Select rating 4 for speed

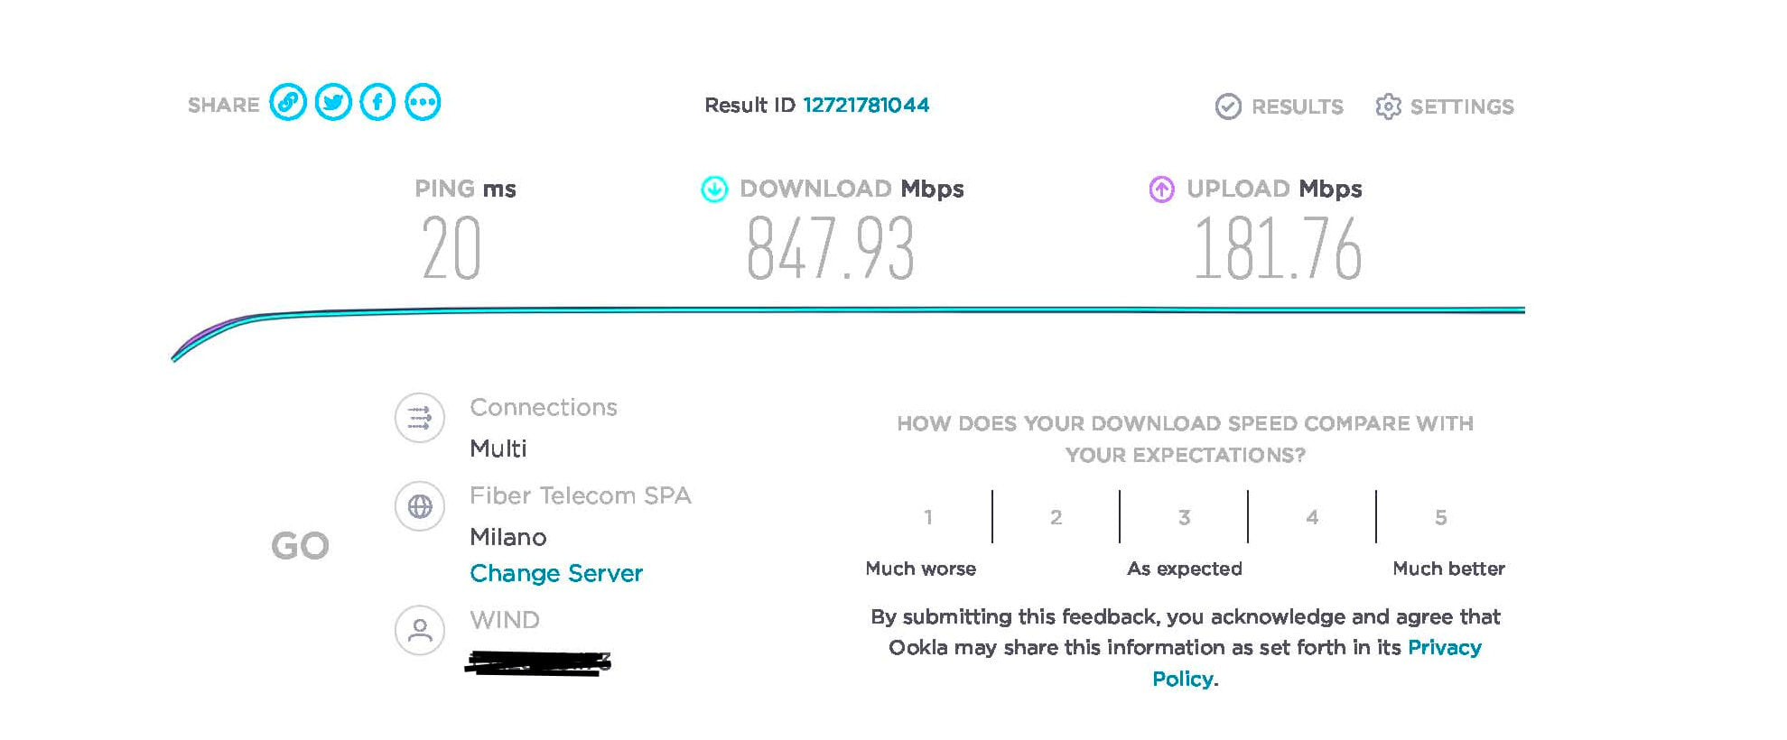point(1312,517)
